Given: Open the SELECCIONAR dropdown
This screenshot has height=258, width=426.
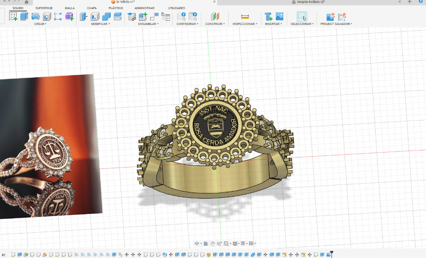Looking at the screenshot, I should 302,24.
